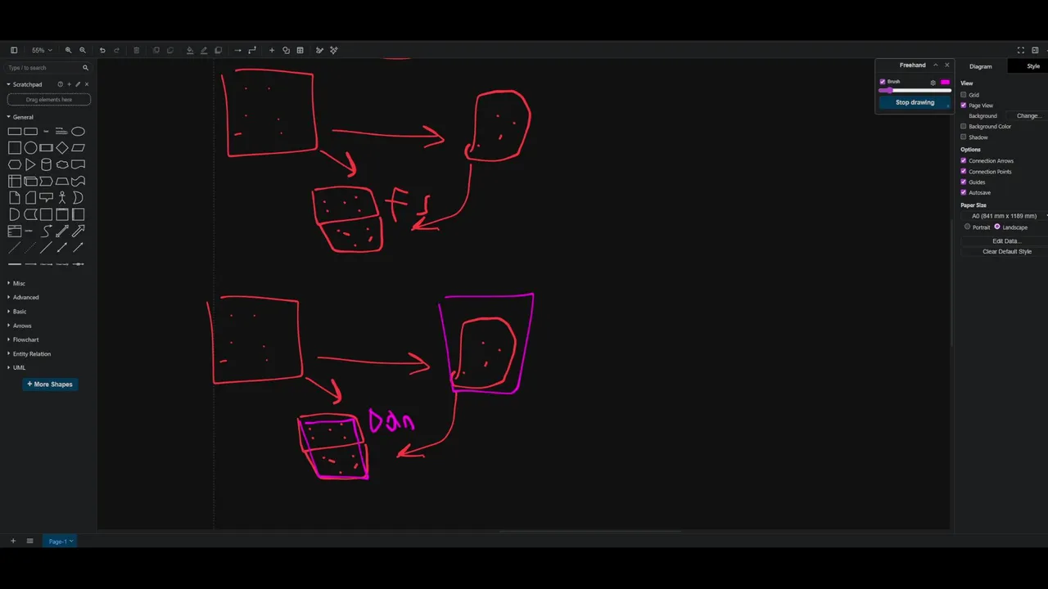The width and height of the screenshot is (1048, 589).
Task: Expand the Misc shapes section
Action: pos(16,283)
